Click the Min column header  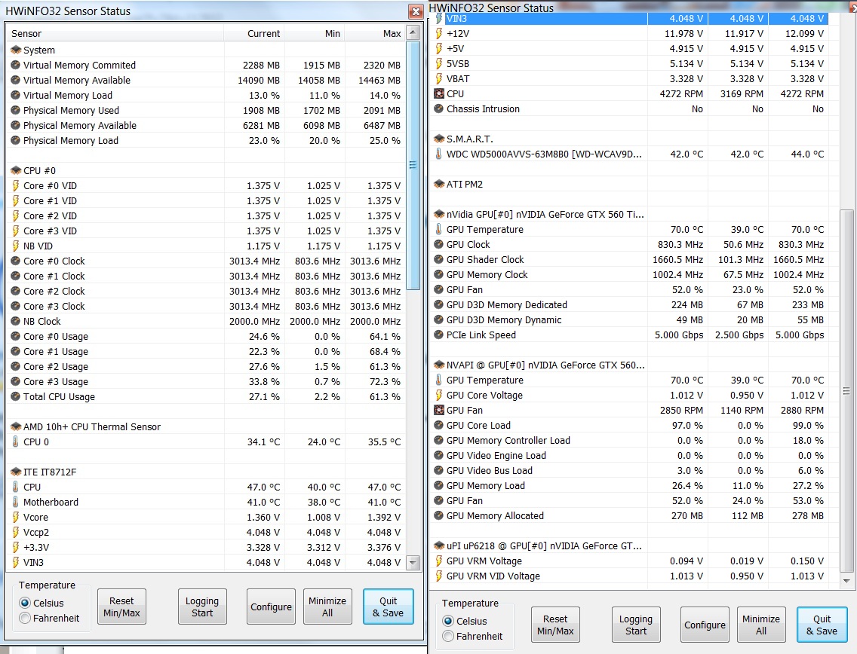click(315, 34)
